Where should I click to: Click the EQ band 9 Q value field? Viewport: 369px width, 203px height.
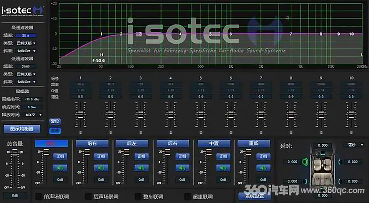click(321, 91)
